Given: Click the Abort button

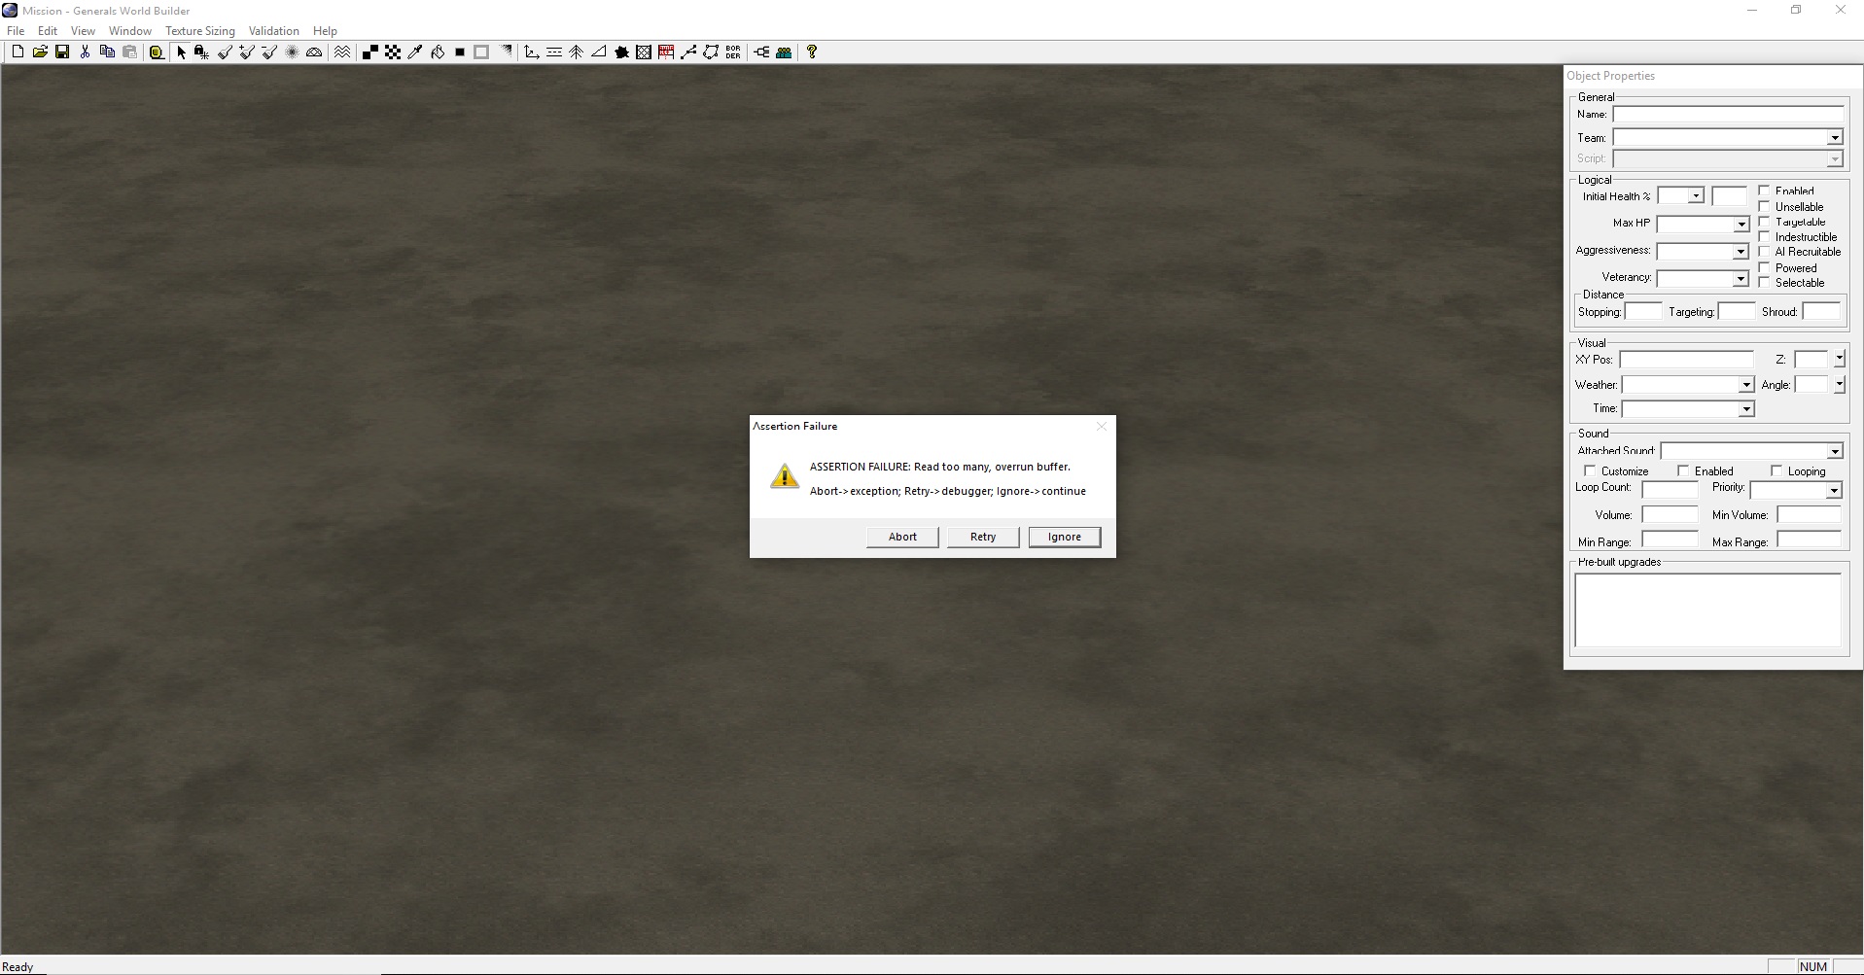Looking at the screenshot, I should click(902, 537).
